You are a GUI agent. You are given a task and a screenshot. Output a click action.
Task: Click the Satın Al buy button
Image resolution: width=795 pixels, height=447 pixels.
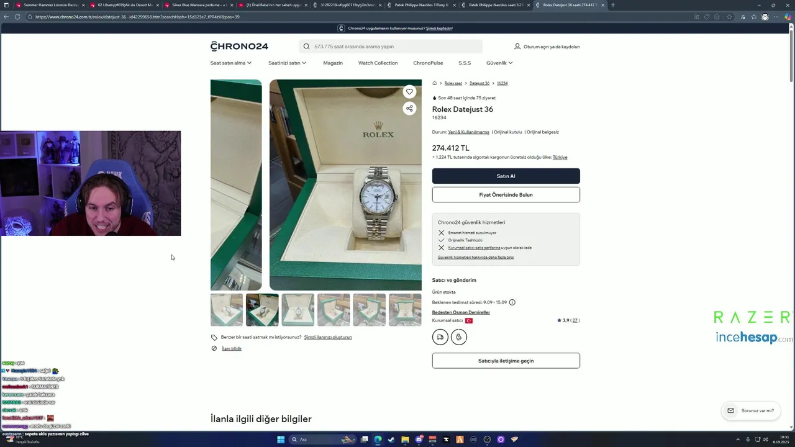[506, 176]
